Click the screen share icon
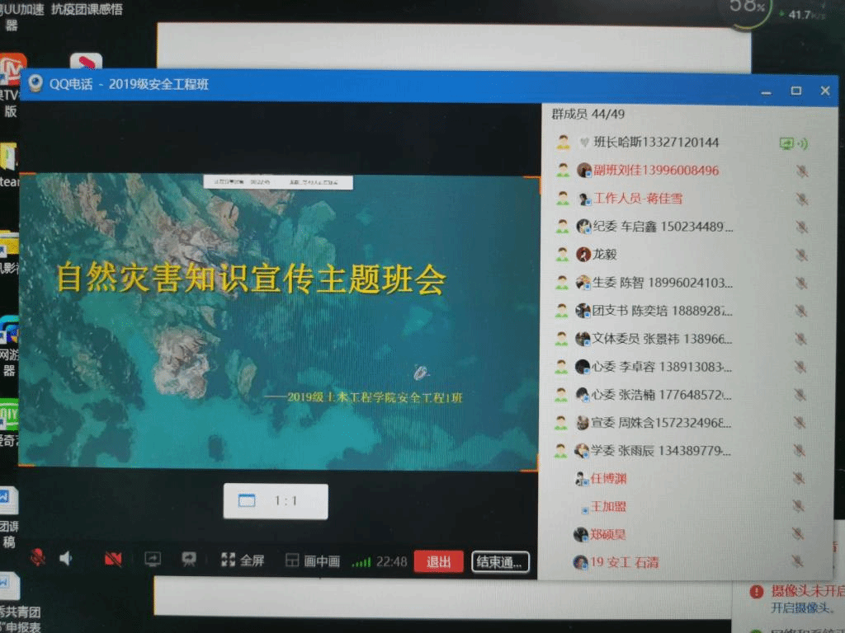845x633 pixels. (x=153, y=560)
